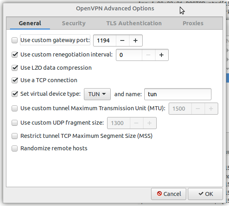Click the renegotiation interval value field
Viewport: 229px width, 206px height.
129,55
